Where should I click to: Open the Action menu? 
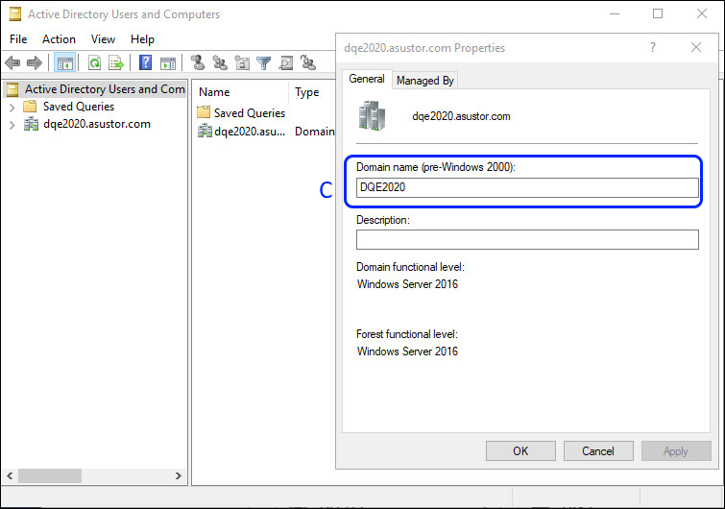tap(59, 39)
